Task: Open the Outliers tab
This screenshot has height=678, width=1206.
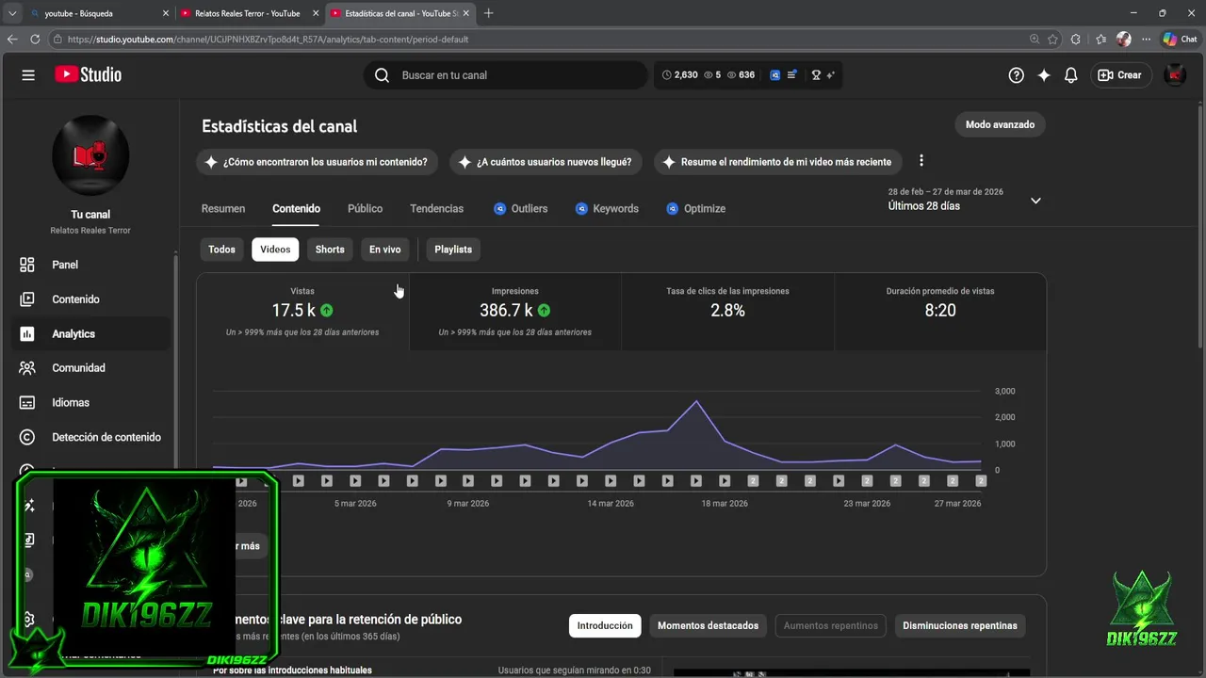Action: click(520, 209)
